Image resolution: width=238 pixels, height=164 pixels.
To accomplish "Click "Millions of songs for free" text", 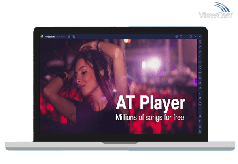I will pyautogui.click(x=150, y=117).
